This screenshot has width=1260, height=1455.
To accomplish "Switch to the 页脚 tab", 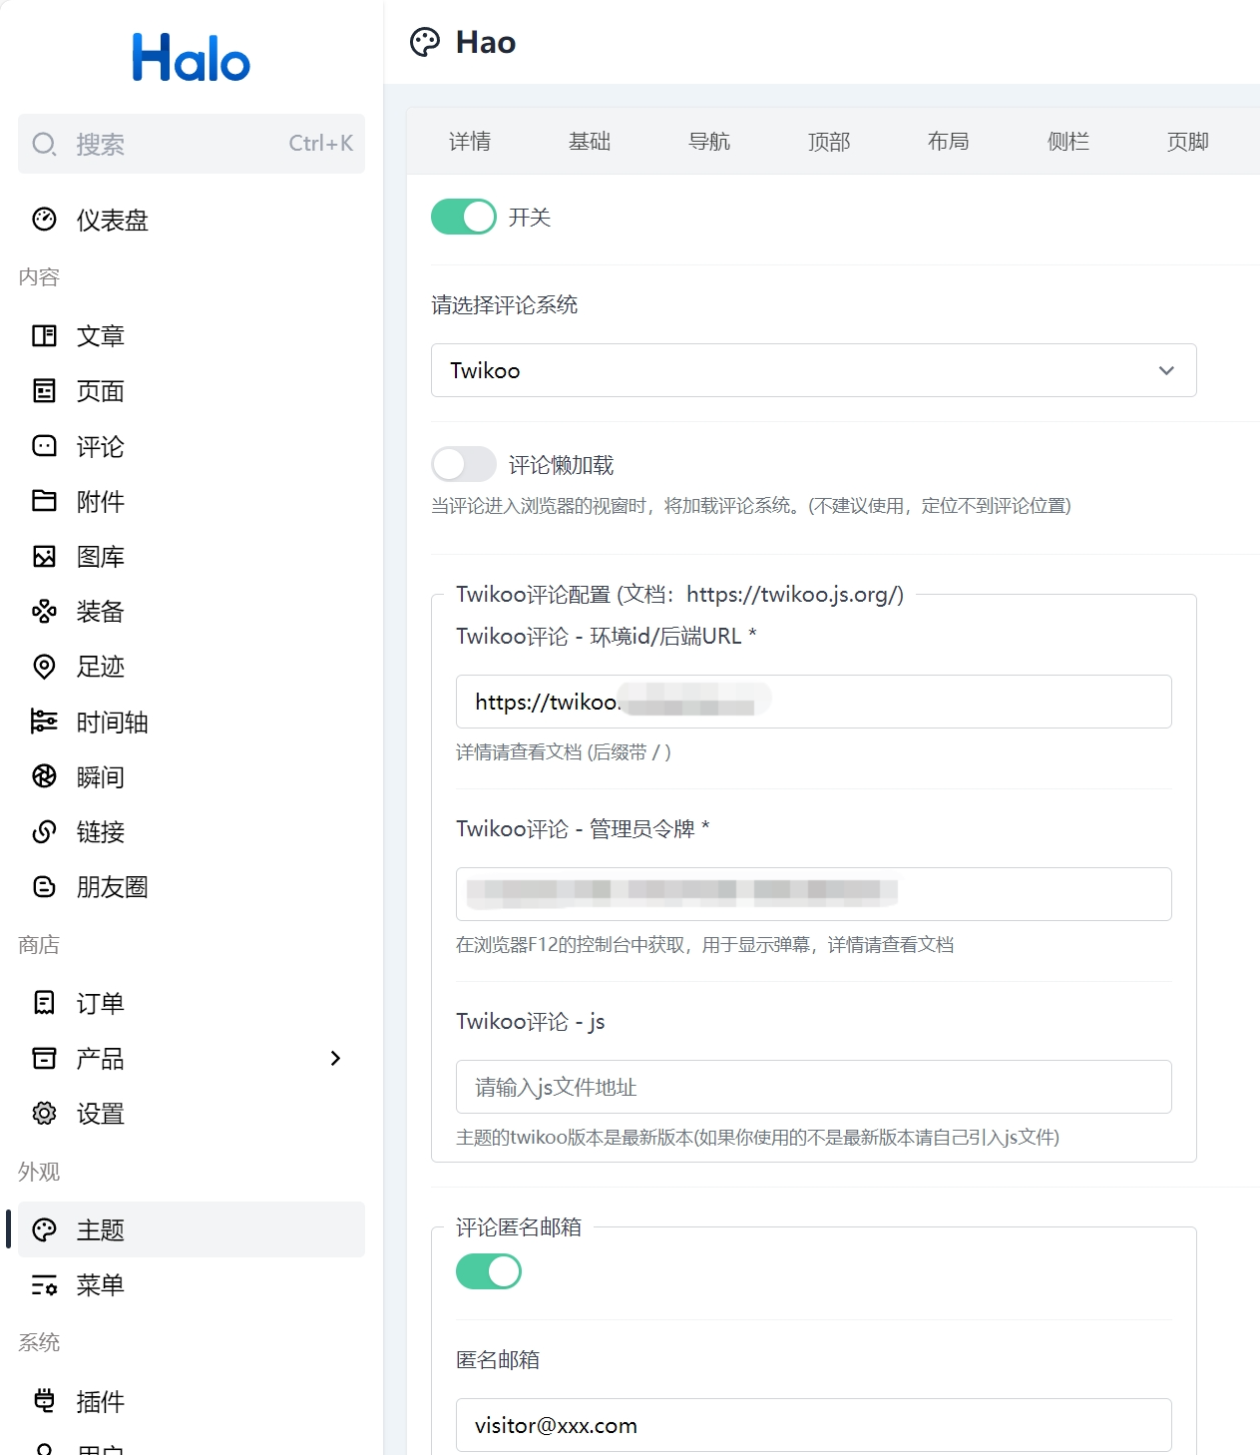I will [x=1187, y=142].
